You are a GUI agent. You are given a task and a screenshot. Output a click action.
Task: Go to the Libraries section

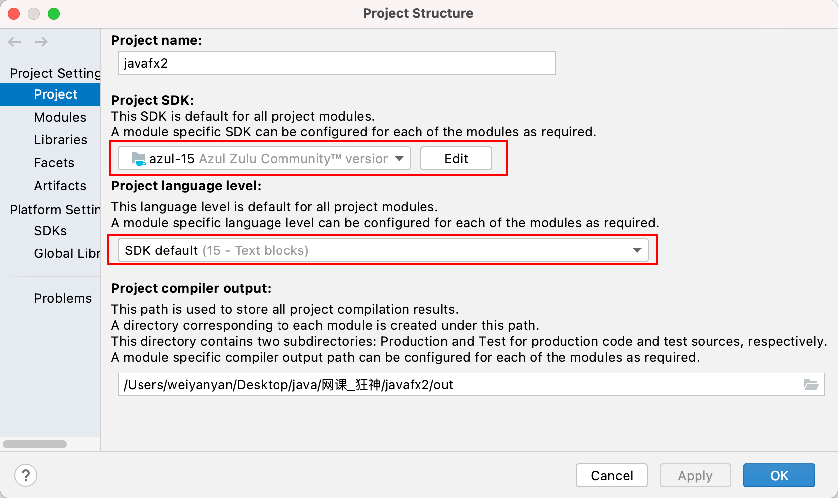(60, 140)
